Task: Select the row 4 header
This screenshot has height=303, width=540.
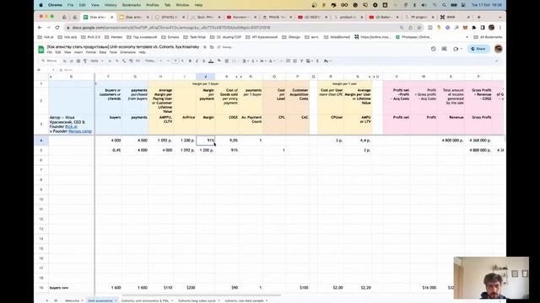Action: point(41,141)
